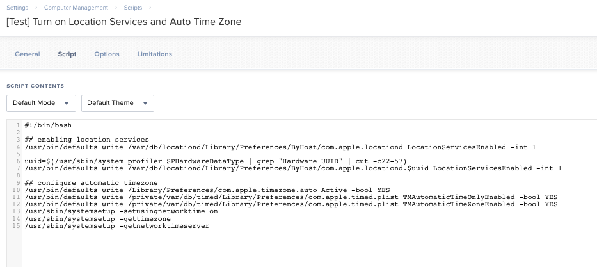This screenshot has width=597, height=267.
Task: Click line number 1 in gutter
Action: tap(18, 125)
